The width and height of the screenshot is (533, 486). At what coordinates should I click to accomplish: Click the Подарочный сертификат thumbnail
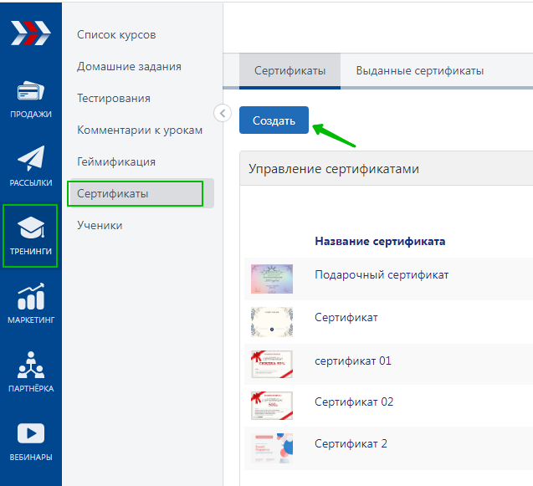[272, 279]
